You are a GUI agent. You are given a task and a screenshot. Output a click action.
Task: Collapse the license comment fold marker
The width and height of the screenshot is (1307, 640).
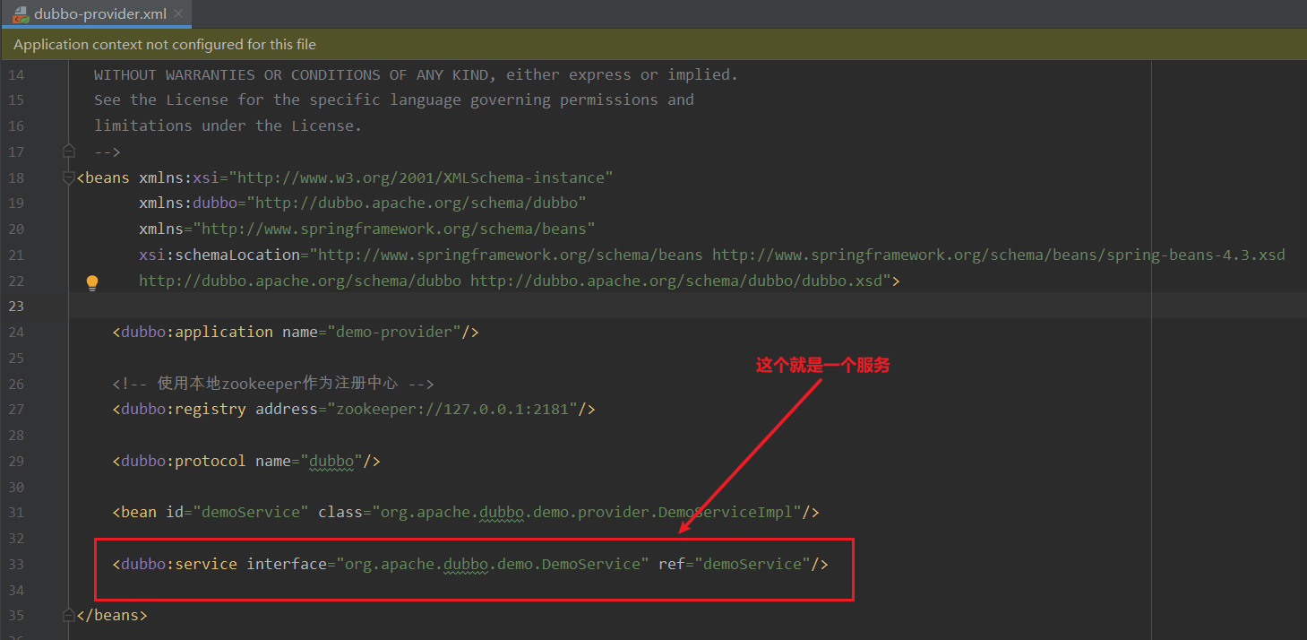(x=69, y=151)
